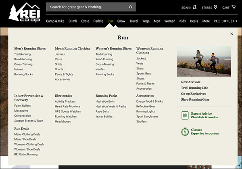242x169 pixels.
Task: Close the Run menu with X
Action: [232, 34]
